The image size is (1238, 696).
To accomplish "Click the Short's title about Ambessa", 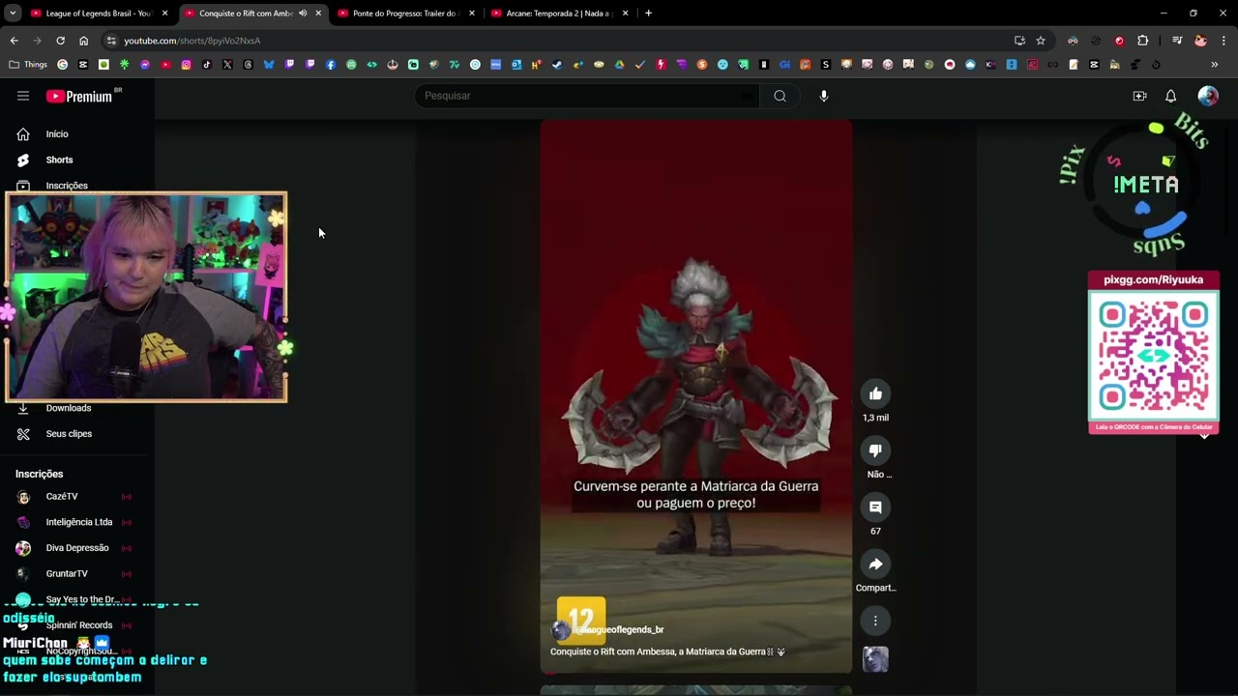I will 667,652.
